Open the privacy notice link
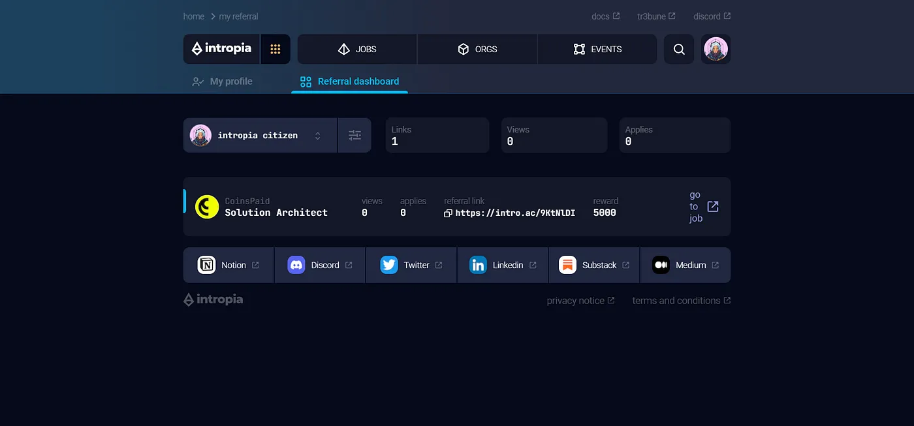The height and width of the screenshot is (426, 914). coord(580,301)
